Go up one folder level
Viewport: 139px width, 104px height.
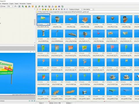(x=43, y=9)
